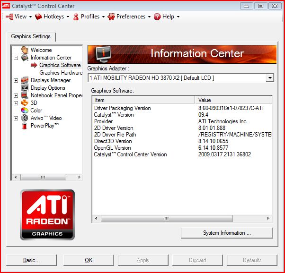The image size is (285, 273).
Task: Click tree panel scroll left arrow
Action: tap(16, 177)
